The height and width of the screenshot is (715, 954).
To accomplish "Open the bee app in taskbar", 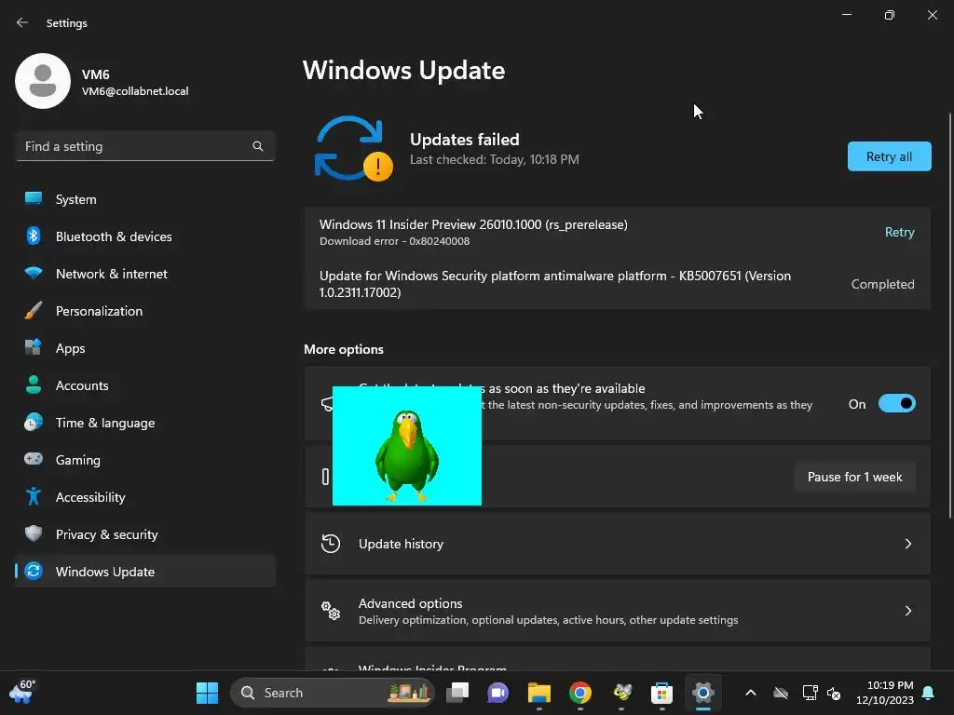I will tap(621, 693).
